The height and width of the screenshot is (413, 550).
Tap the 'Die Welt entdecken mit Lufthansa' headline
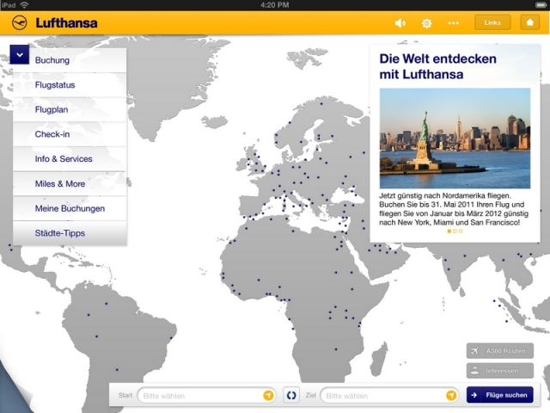click(x=437, y=66)
